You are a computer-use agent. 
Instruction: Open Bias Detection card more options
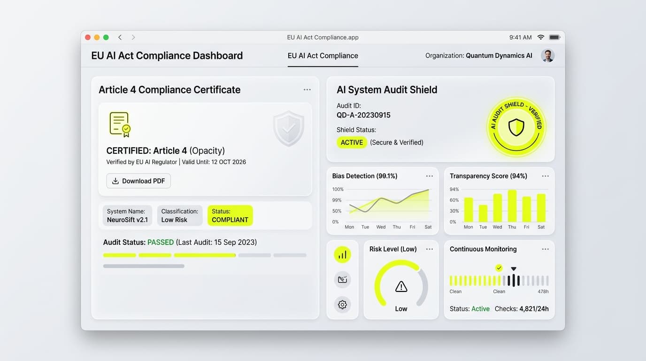[429, 176]
